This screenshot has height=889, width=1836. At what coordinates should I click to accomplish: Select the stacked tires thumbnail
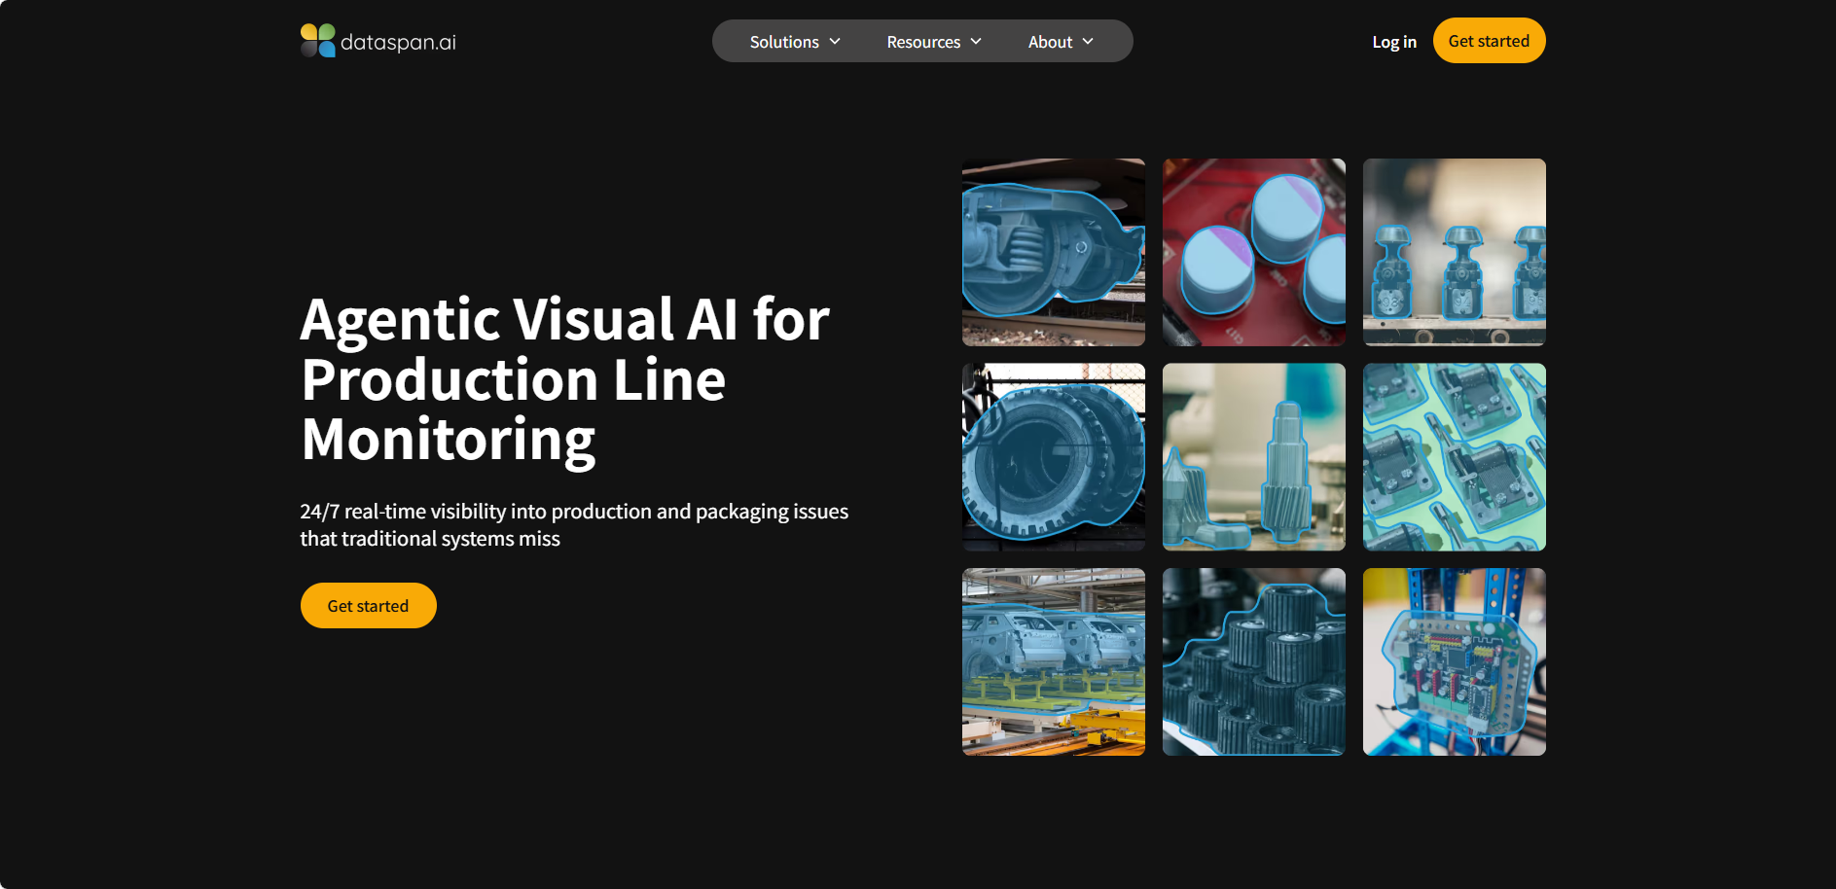(1054, 457)
